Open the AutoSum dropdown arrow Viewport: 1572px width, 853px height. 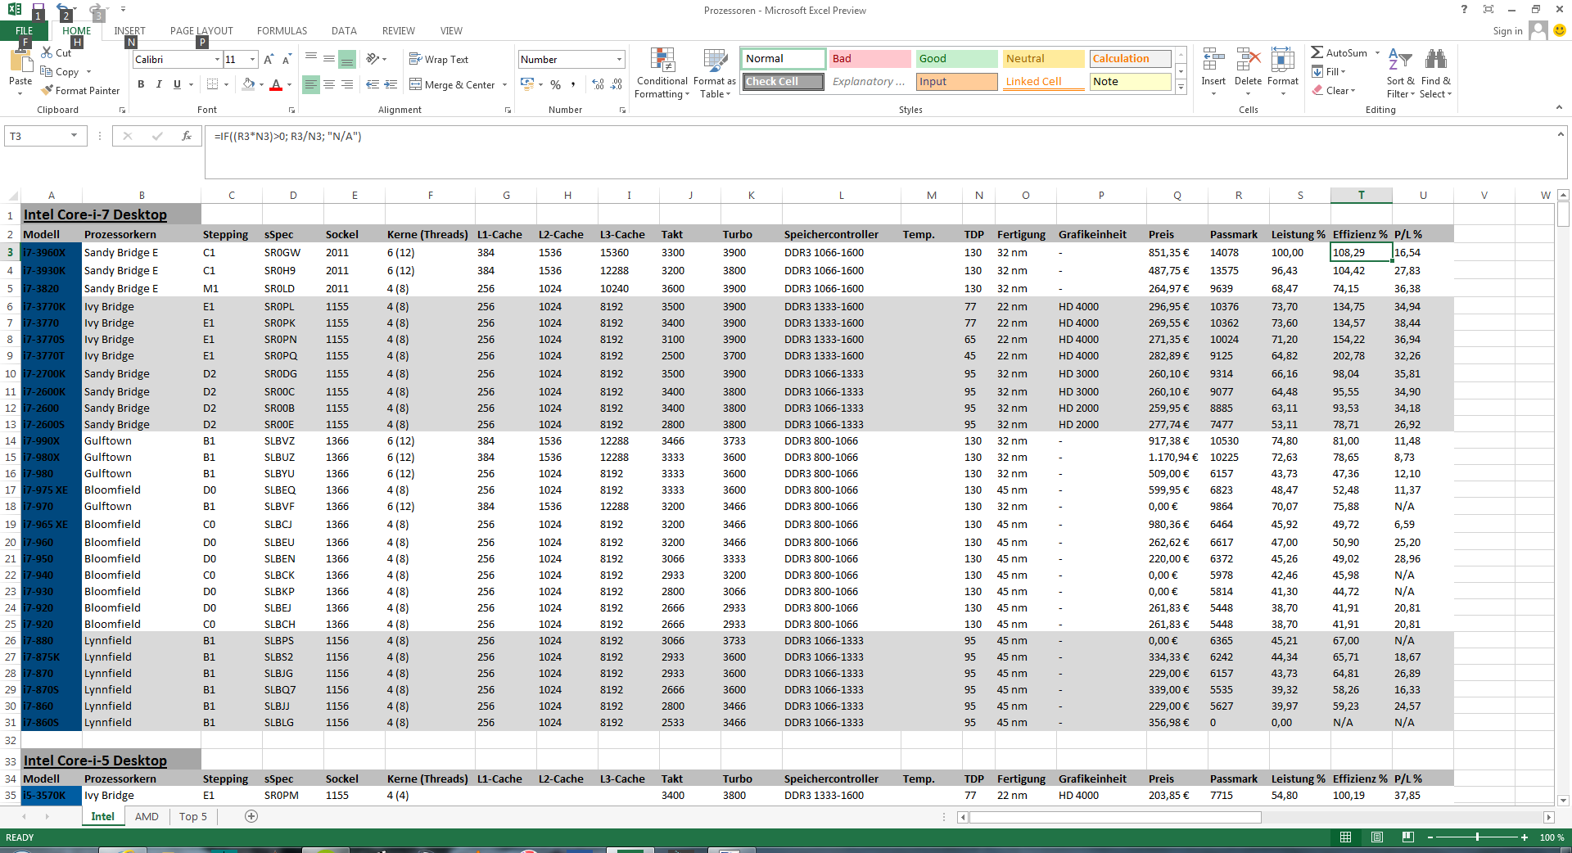(1378, 53)
